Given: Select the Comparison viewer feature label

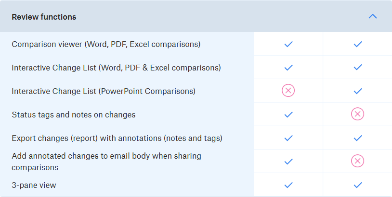Looking at the screenshot, I should [106, 44].
